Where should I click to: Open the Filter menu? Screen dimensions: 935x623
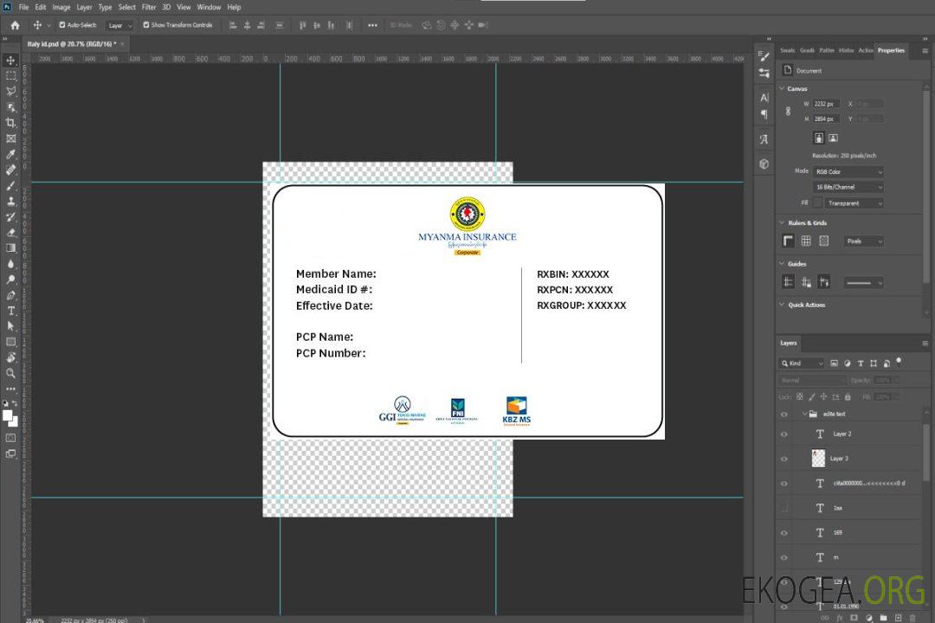[x=149, y=7]
